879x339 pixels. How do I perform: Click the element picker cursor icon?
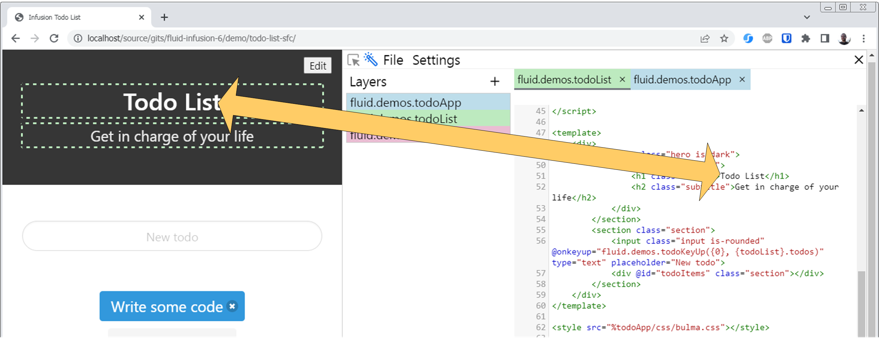(x=353, y=60)
